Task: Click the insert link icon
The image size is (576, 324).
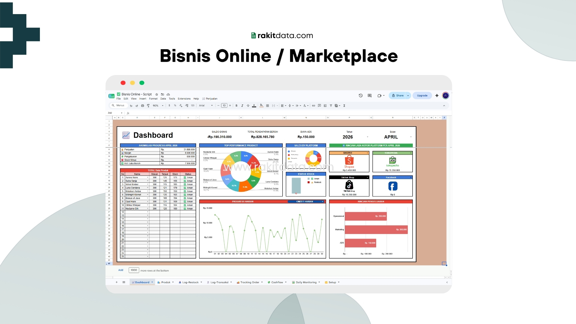Action: 313,106
